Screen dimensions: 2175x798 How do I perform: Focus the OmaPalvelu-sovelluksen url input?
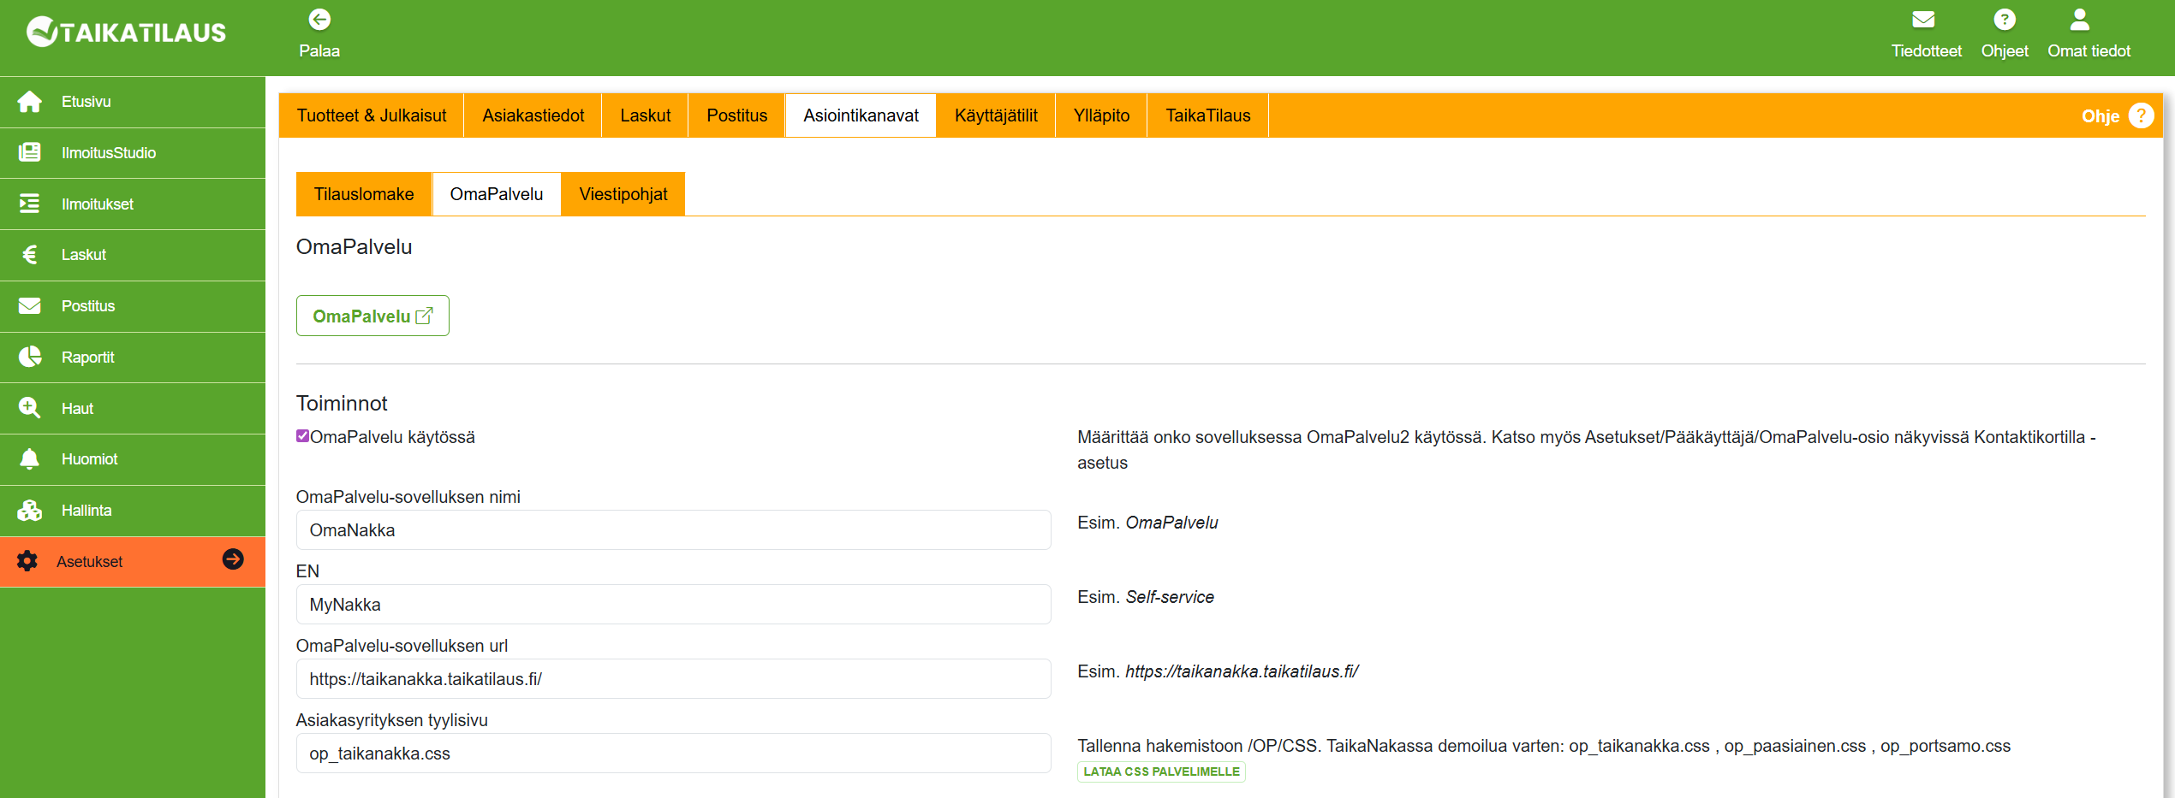(x=673, y=679)
